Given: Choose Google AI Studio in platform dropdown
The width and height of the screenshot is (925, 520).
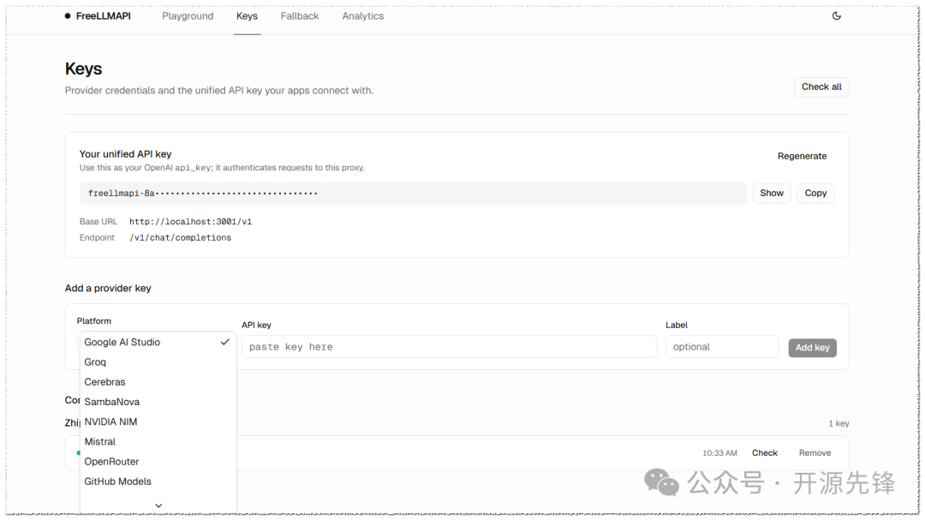Looking at the screenshot, I should (158, 343).
